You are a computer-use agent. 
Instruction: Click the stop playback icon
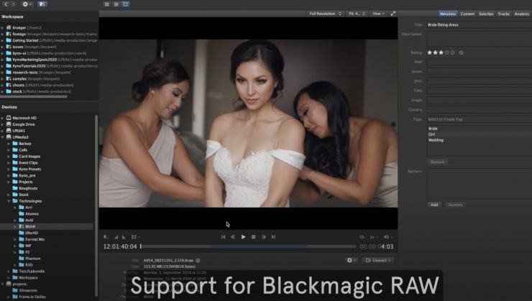(253, 236)
